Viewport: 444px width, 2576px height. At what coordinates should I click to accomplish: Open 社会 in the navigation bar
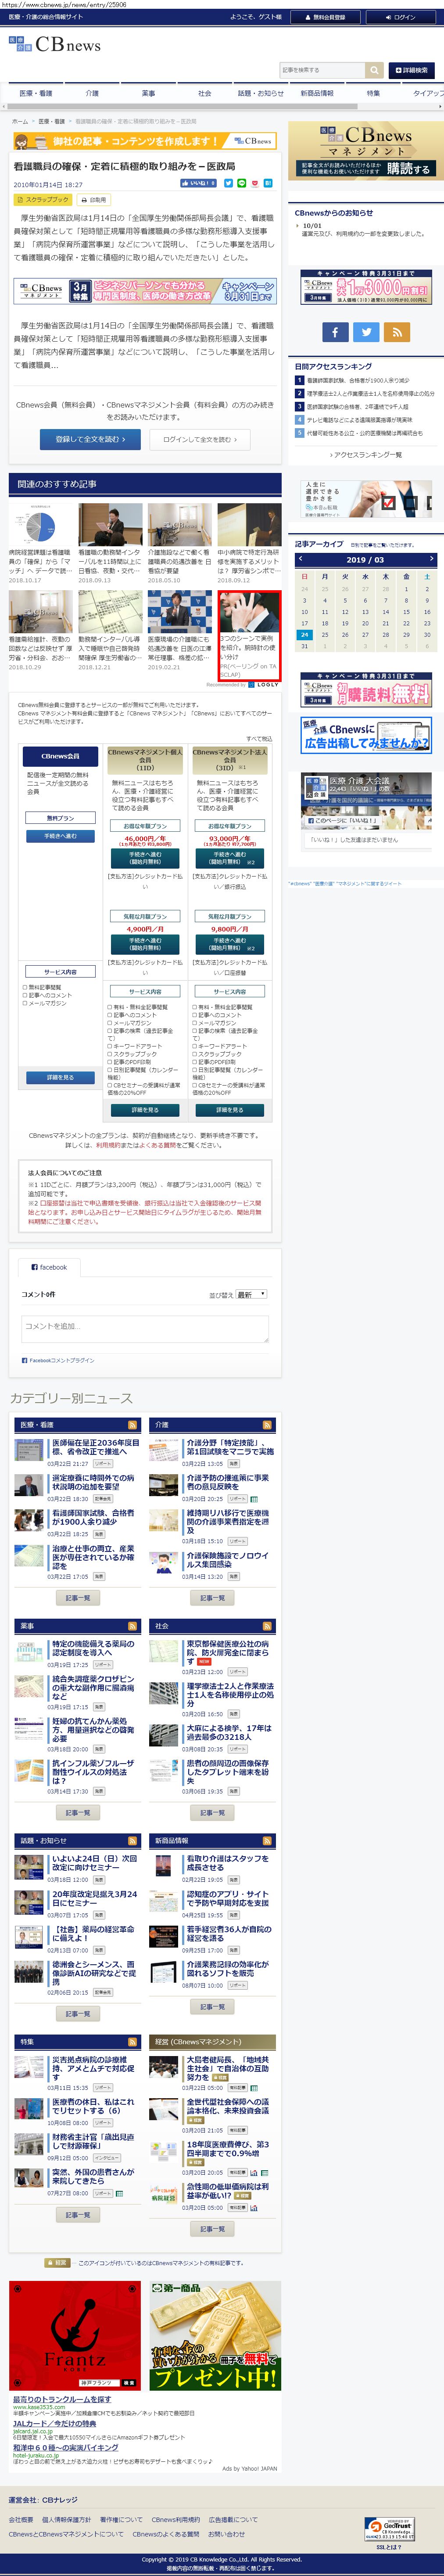204,93
